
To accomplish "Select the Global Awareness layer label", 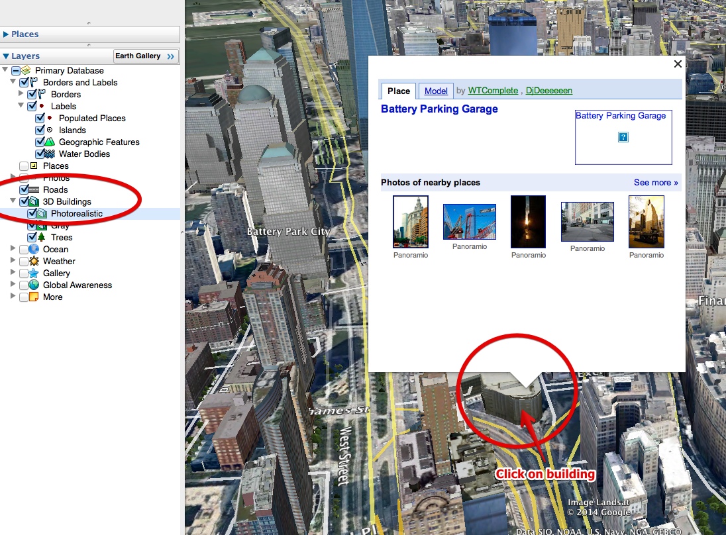I will click(x=78, y=285).
